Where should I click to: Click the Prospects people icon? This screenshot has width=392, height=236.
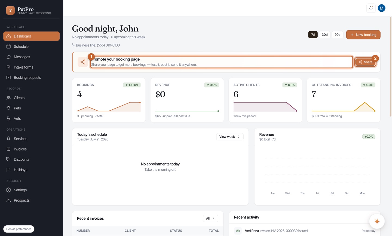[9, 200]
